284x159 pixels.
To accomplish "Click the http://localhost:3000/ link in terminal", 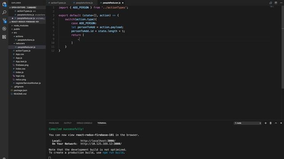I will [98, 141].
